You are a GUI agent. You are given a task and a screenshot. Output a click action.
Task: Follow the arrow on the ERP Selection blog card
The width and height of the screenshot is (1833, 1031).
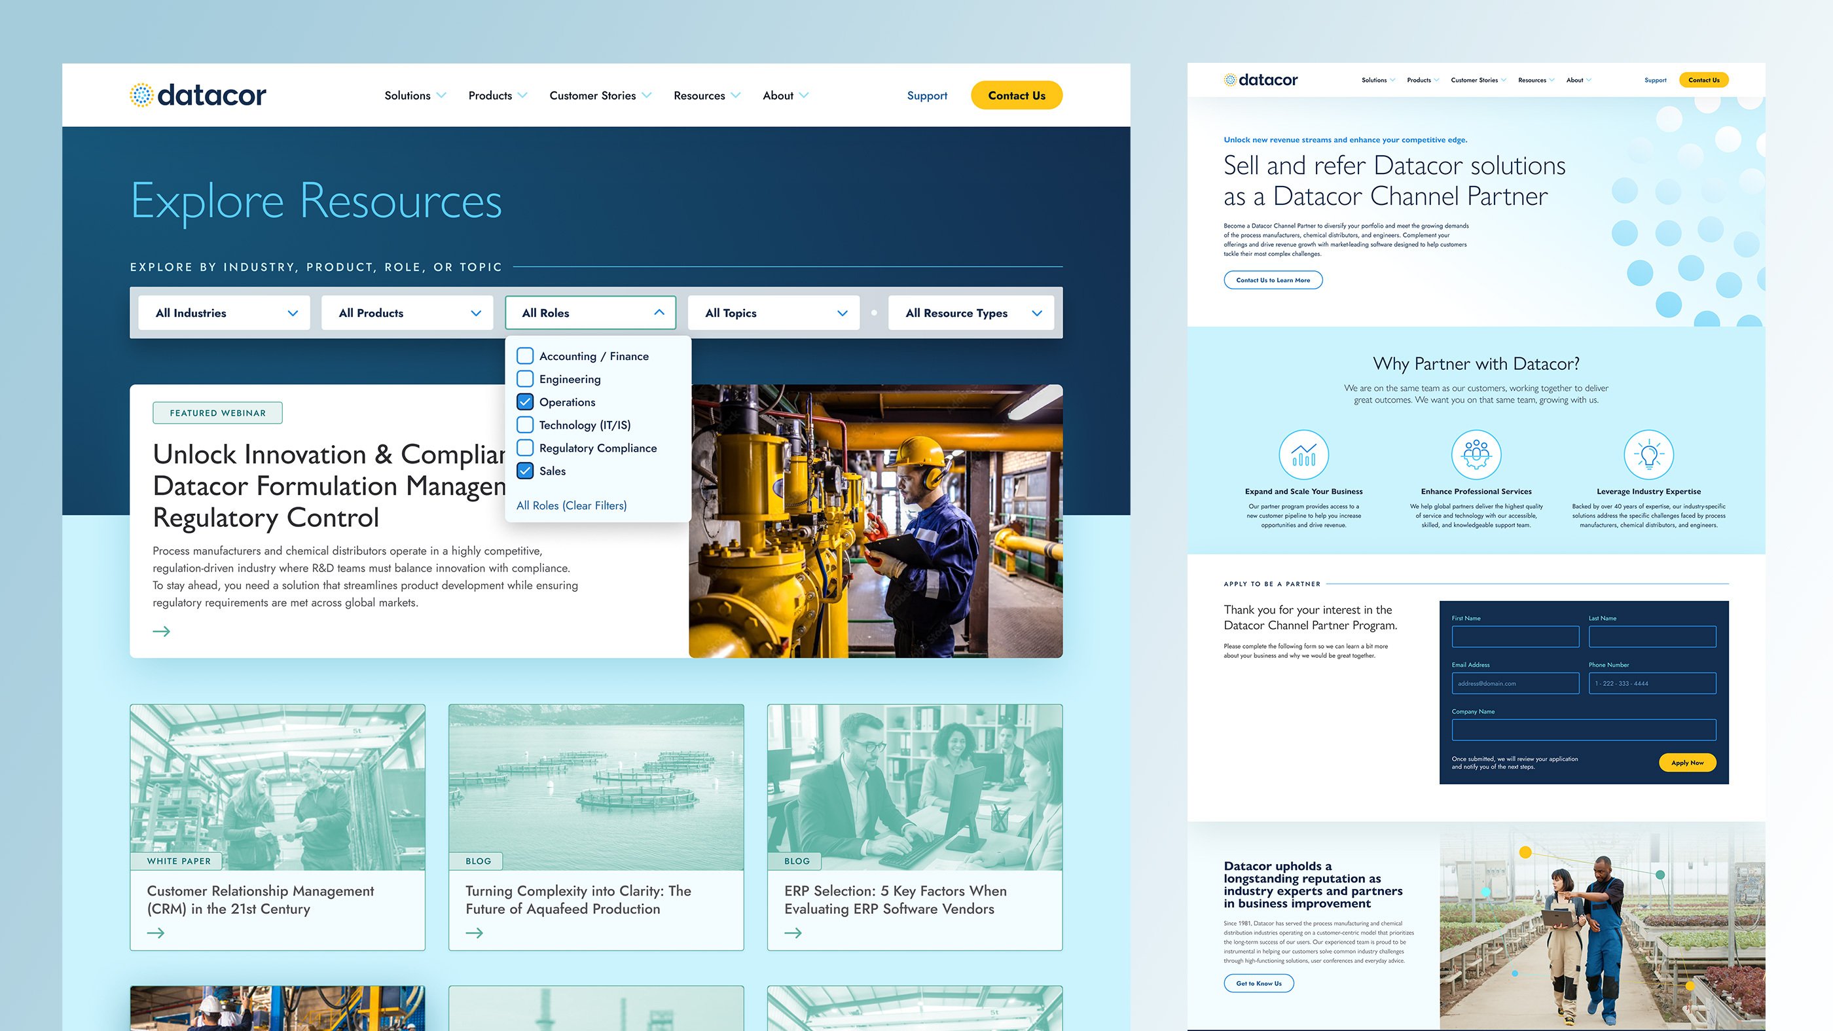[x=793, y=933]
